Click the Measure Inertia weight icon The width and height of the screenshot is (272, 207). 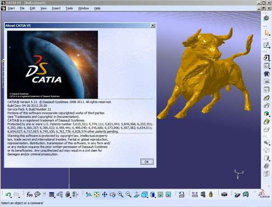(210, 195)
